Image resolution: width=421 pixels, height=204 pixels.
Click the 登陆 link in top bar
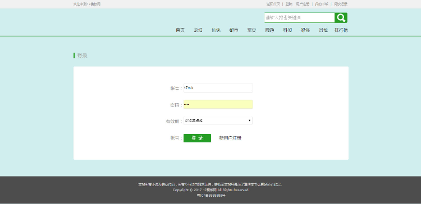(x=289, y=4)
